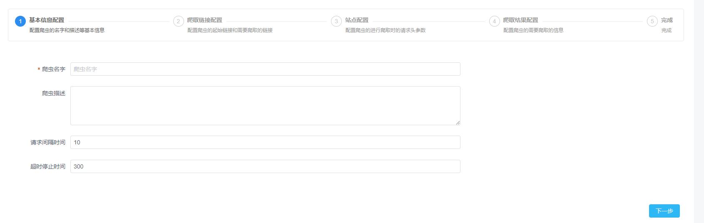This screenshot has width=704, height=223.
Task: Click the 超时停止时间 field showing 300
Action: [265, 166]
